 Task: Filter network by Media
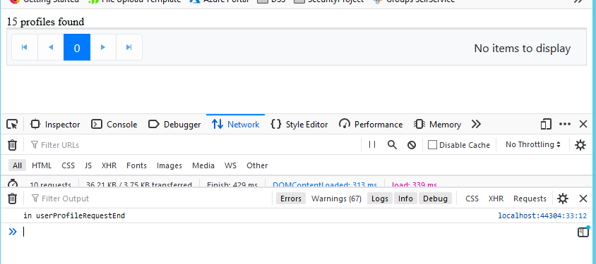[x=203, y=165]
